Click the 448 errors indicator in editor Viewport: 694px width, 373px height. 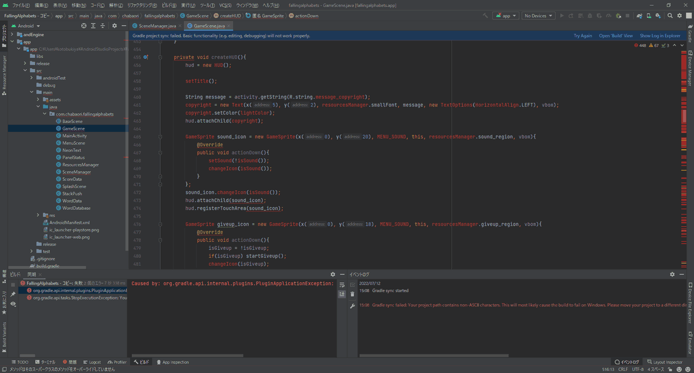pos(640,45)
